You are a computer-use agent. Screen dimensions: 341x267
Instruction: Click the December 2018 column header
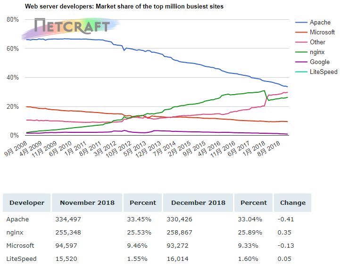198,203
